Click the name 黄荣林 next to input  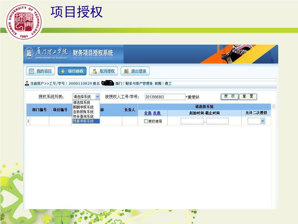pos(194,97)
